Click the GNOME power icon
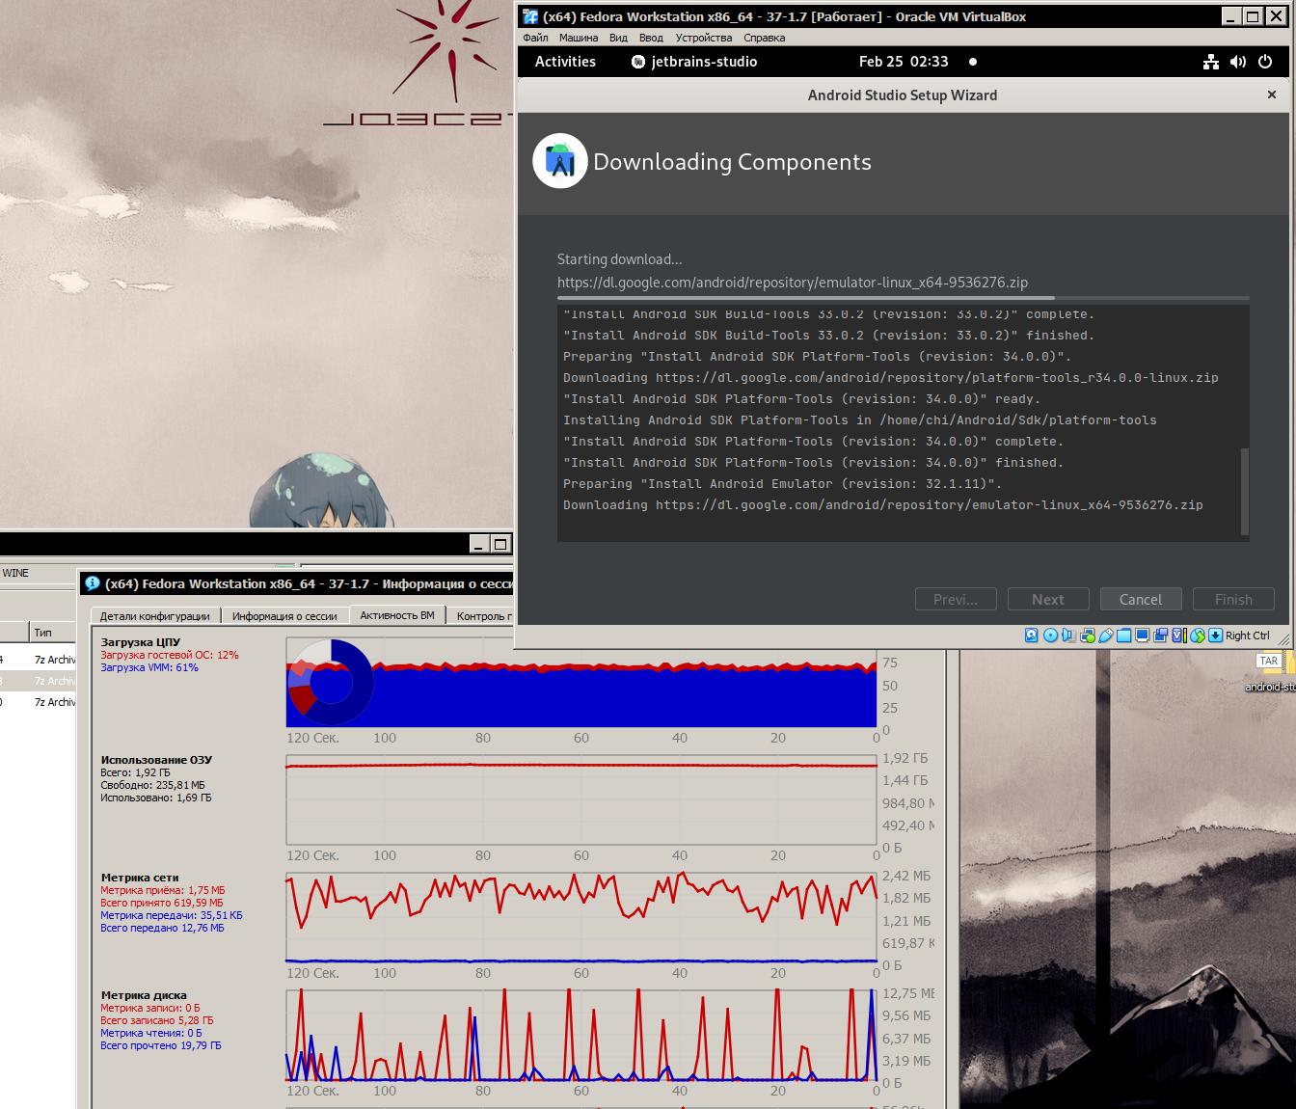 1265,62
